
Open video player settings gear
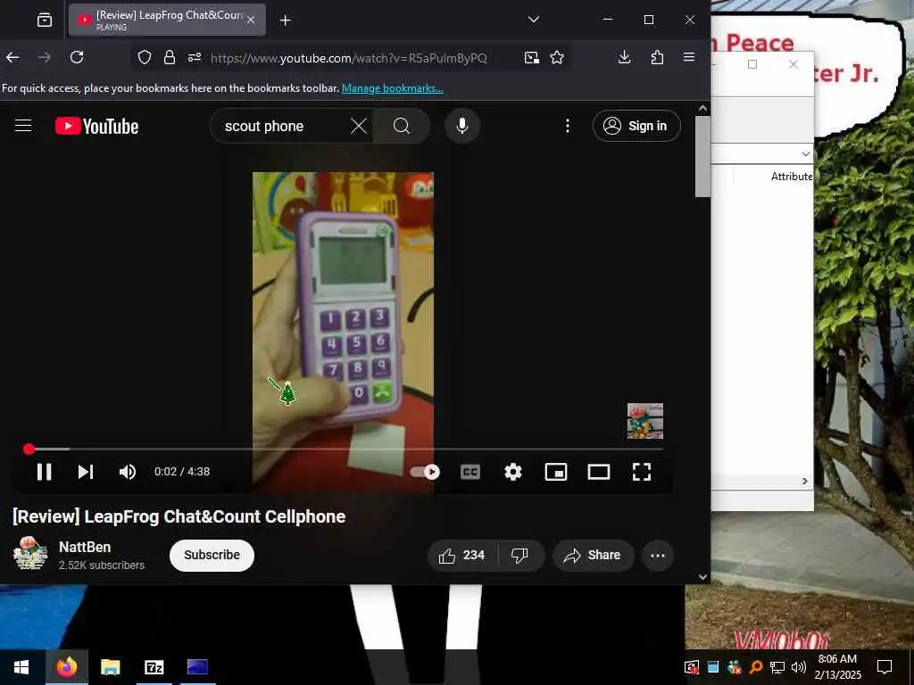513,472
